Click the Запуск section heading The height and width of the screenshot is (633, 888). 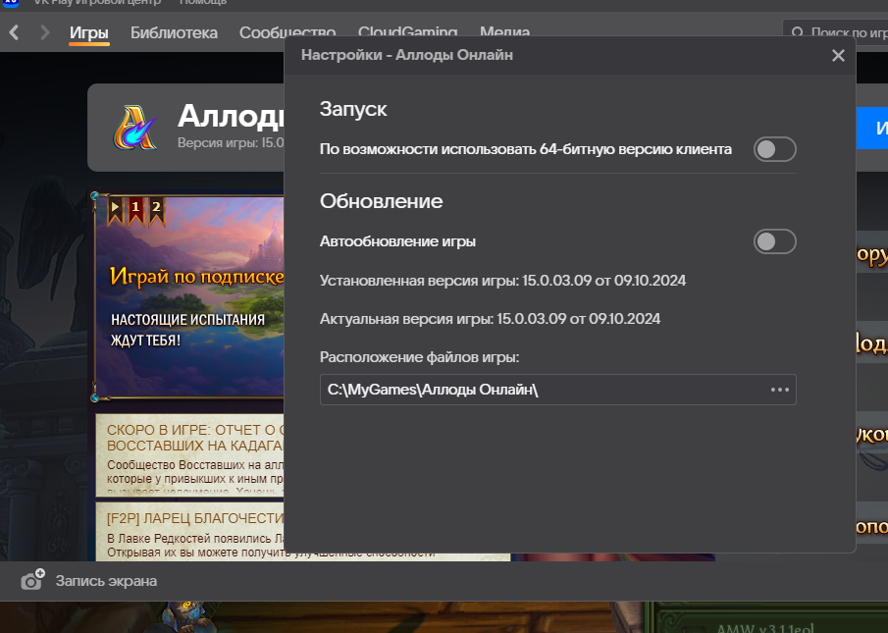pyautogui.click(x=353, y=109)
